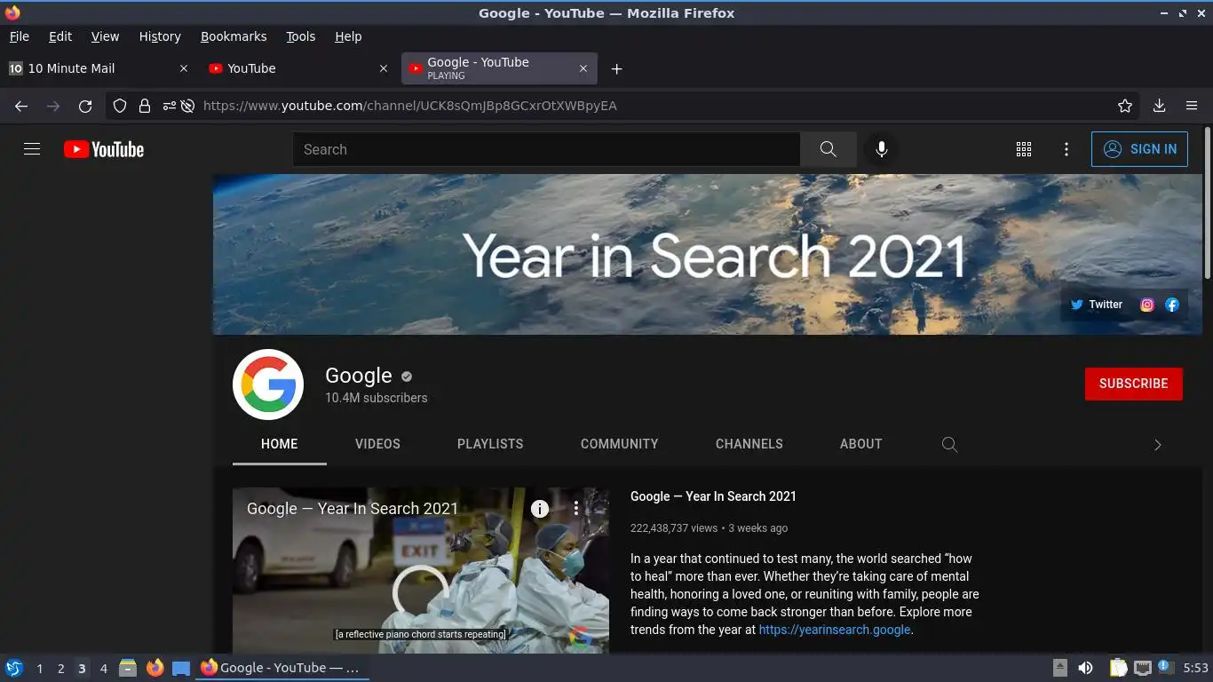Switch to workspace 4 on taskbar
This screenshot has height=682, width=1213.
103,669
